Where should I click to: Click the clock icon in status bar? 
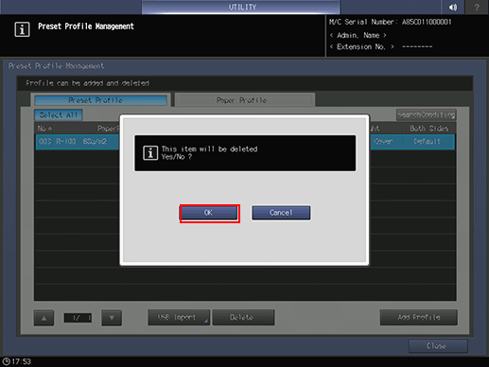point(6,361)
